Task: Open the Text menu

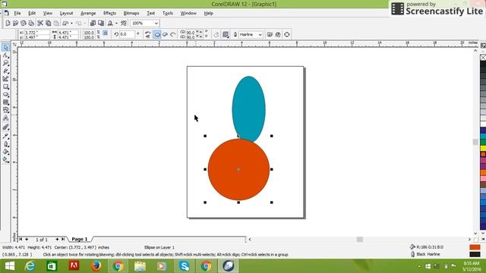Action: tap(150, 14)
